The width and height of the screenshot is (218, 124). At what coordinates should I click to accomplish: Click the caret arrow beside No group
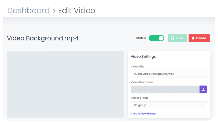click(203, 105)
